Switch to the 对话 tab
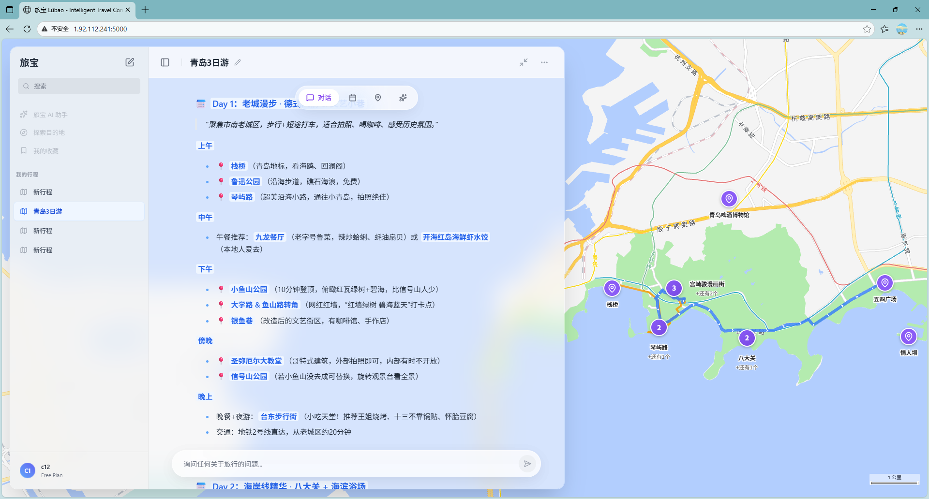The image size is (929, 499). coord(319,98)
